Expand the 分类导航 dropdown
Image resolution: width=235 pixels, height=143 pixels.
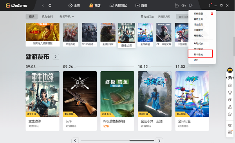(x=67, y=16)
